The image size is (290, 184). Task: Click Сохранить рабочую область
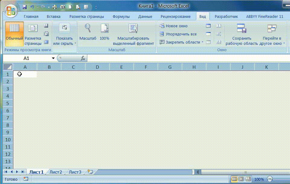tap(242, 34)
